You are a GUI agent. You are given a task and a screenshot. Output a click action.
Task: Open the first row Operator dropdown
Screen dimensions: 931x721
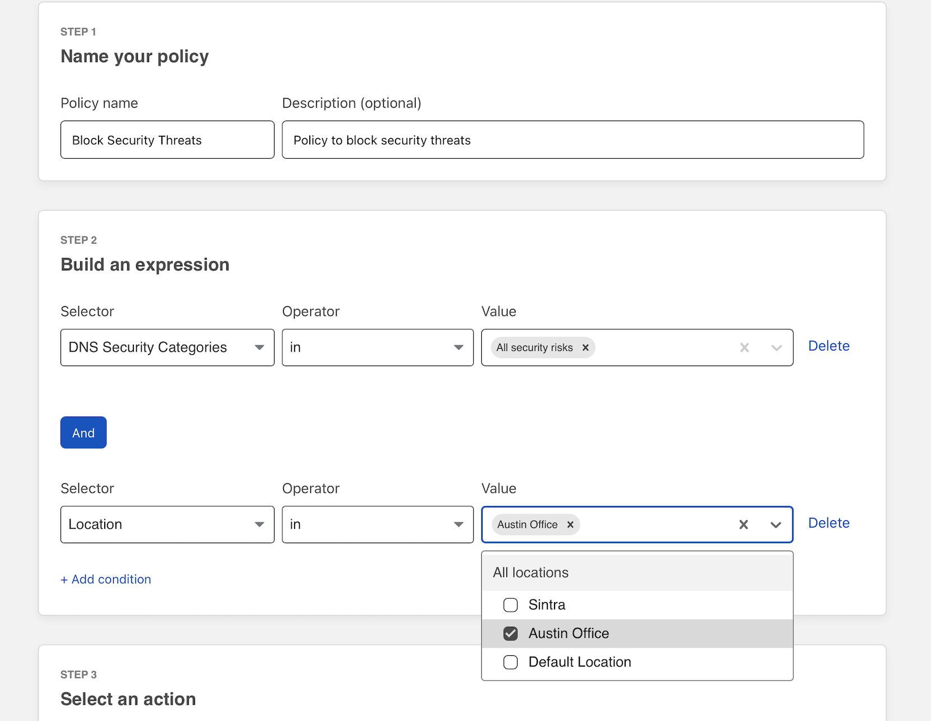pos(378,348)
